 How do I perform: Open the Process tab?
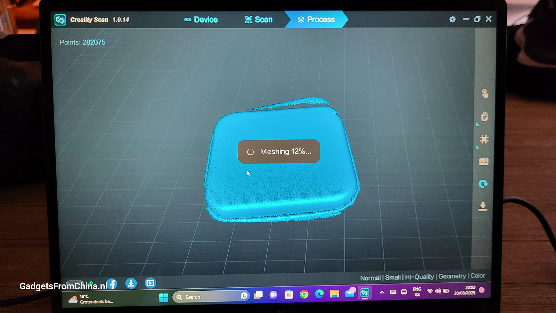click(316, 19)
